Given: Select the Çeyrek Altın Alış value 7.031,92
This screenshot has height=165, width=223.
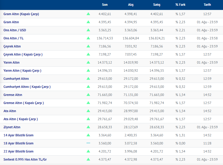Looking at the screenshot, I should (x=131, y=46).
